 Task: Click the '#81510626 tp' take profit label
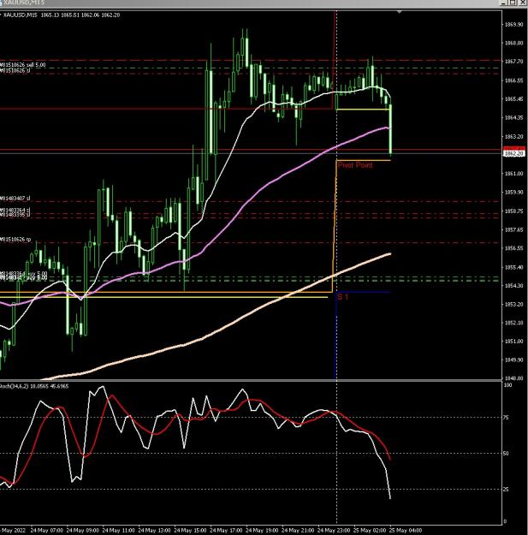coord(15,240)
